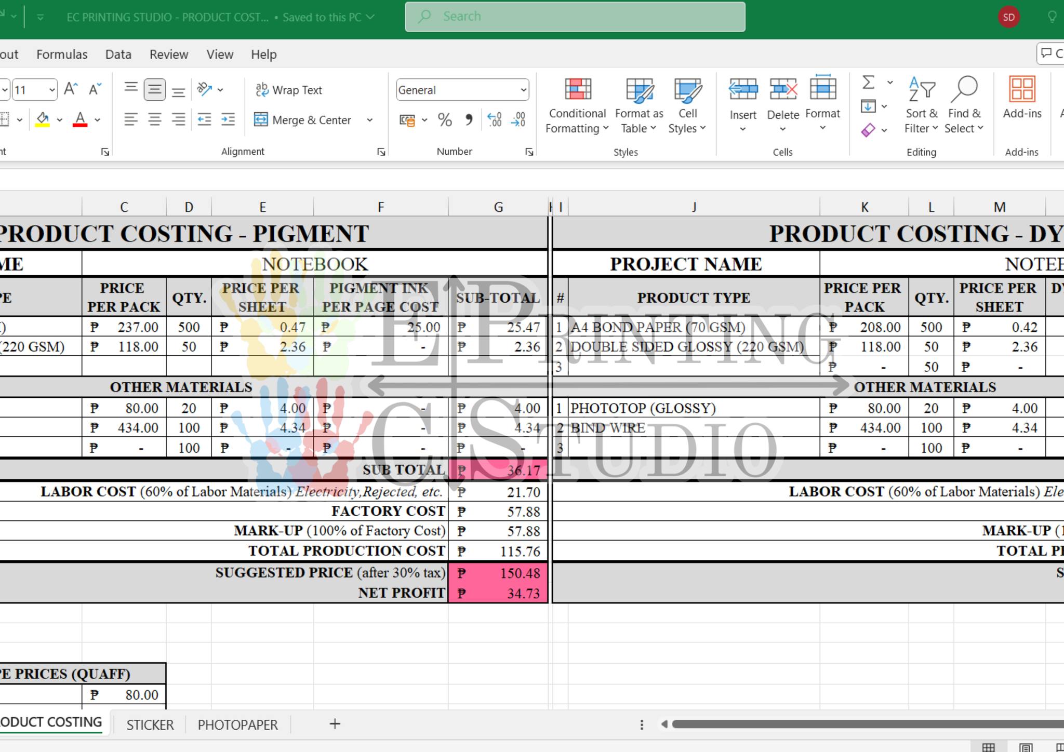Click Decrease Decimal icon
The width and height of the screenshot is (1064, 752).
pyautogui.click(x=518, y=120)
